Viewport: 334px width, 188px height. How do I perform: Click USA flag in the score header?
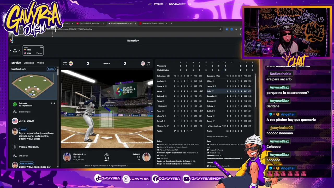tap(143, 63)
